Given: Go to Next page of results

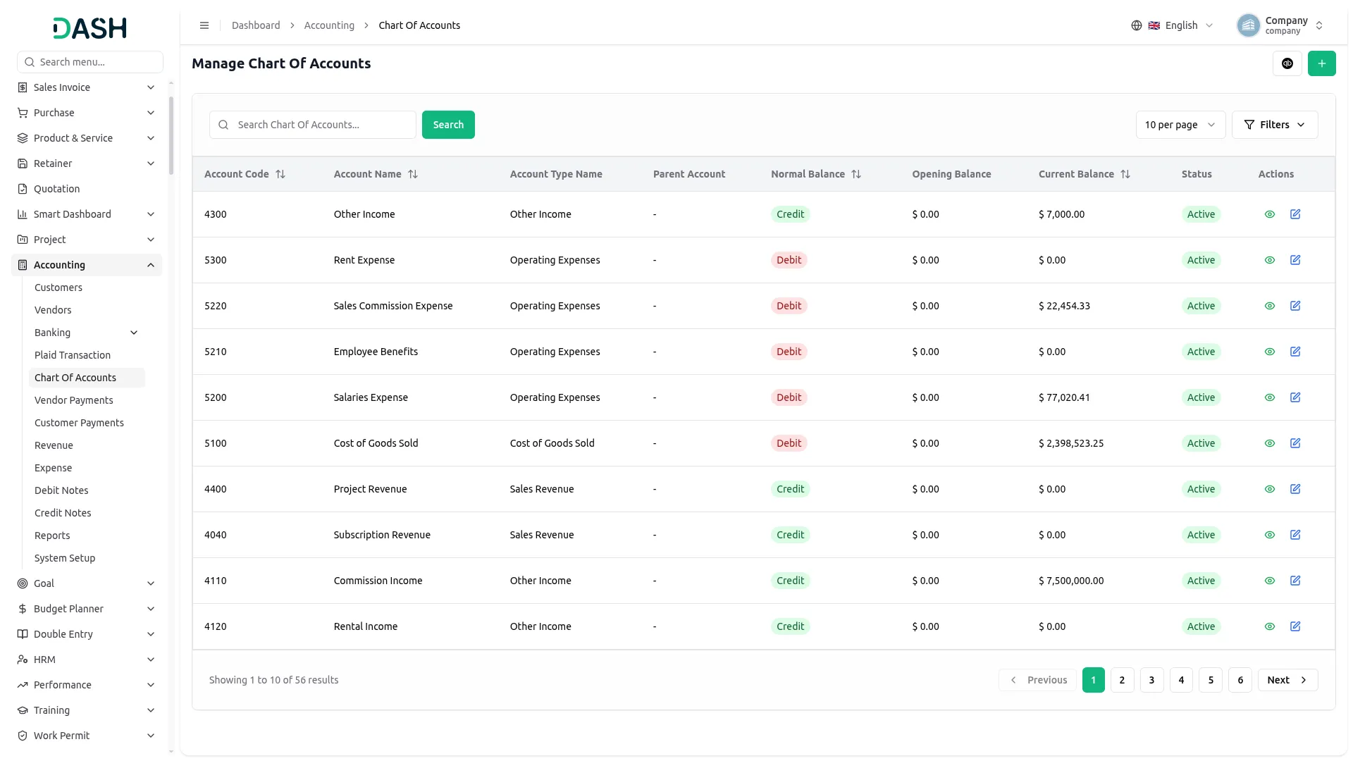Looking at the screenshot, I should point(1287,680).
